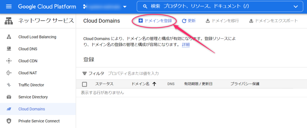Open Service Directory
Viewport: 307px width, 128px height.
pos(33,97)
